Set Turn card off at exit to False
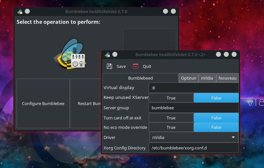 coord(216,118)
